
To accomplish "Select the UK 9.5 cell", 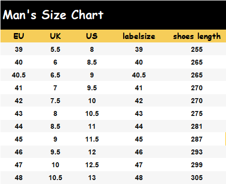I will pyautogui.click(x=55, y=152).
